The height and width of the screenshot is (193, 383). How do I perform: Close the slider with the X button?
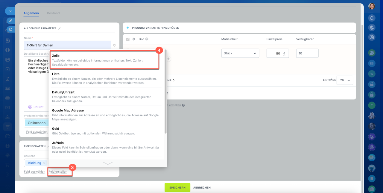(10, 11)
